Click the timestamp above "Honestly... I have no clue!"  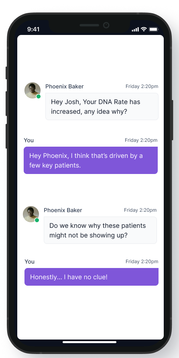tap(142, 262)
